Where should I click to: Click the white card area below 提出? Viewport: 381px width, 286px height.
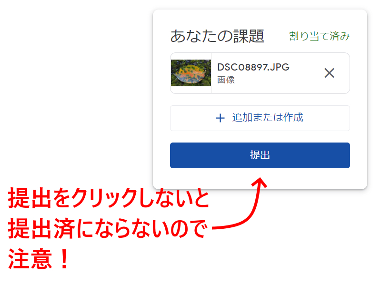click(260, 178)
